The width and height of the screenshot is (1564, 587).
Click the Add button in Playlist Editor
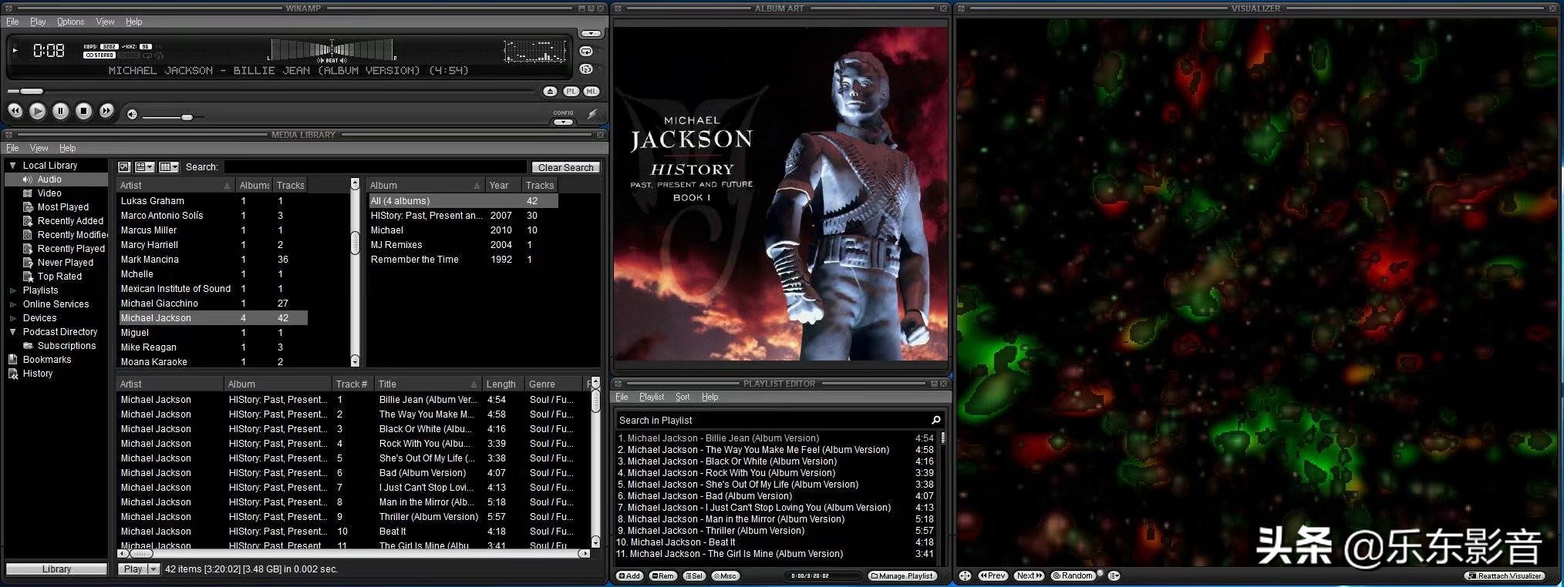[x=629, y=575]
